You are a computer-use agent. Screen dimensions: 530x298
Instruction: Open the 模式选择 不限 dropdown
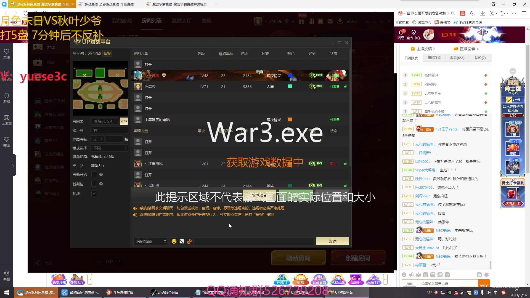coord(109,148)
